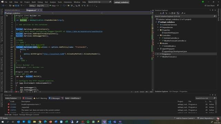
Task: Click Add to Source Control button
Action: [184, 118]
